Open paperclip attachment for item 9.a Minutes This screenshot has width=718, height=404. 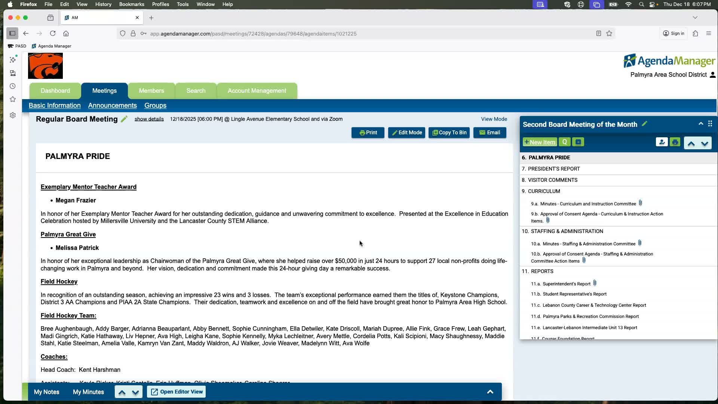pos(640,203)
